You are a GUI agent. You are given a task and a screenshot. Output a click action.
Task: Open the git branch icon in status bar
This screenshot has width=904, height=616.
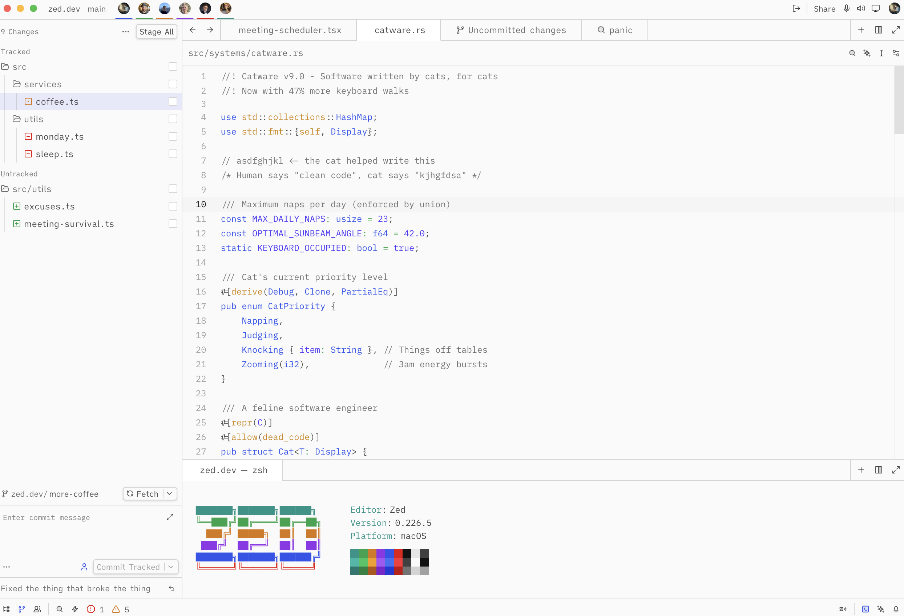pyautogui.click(x=22, y=609)
